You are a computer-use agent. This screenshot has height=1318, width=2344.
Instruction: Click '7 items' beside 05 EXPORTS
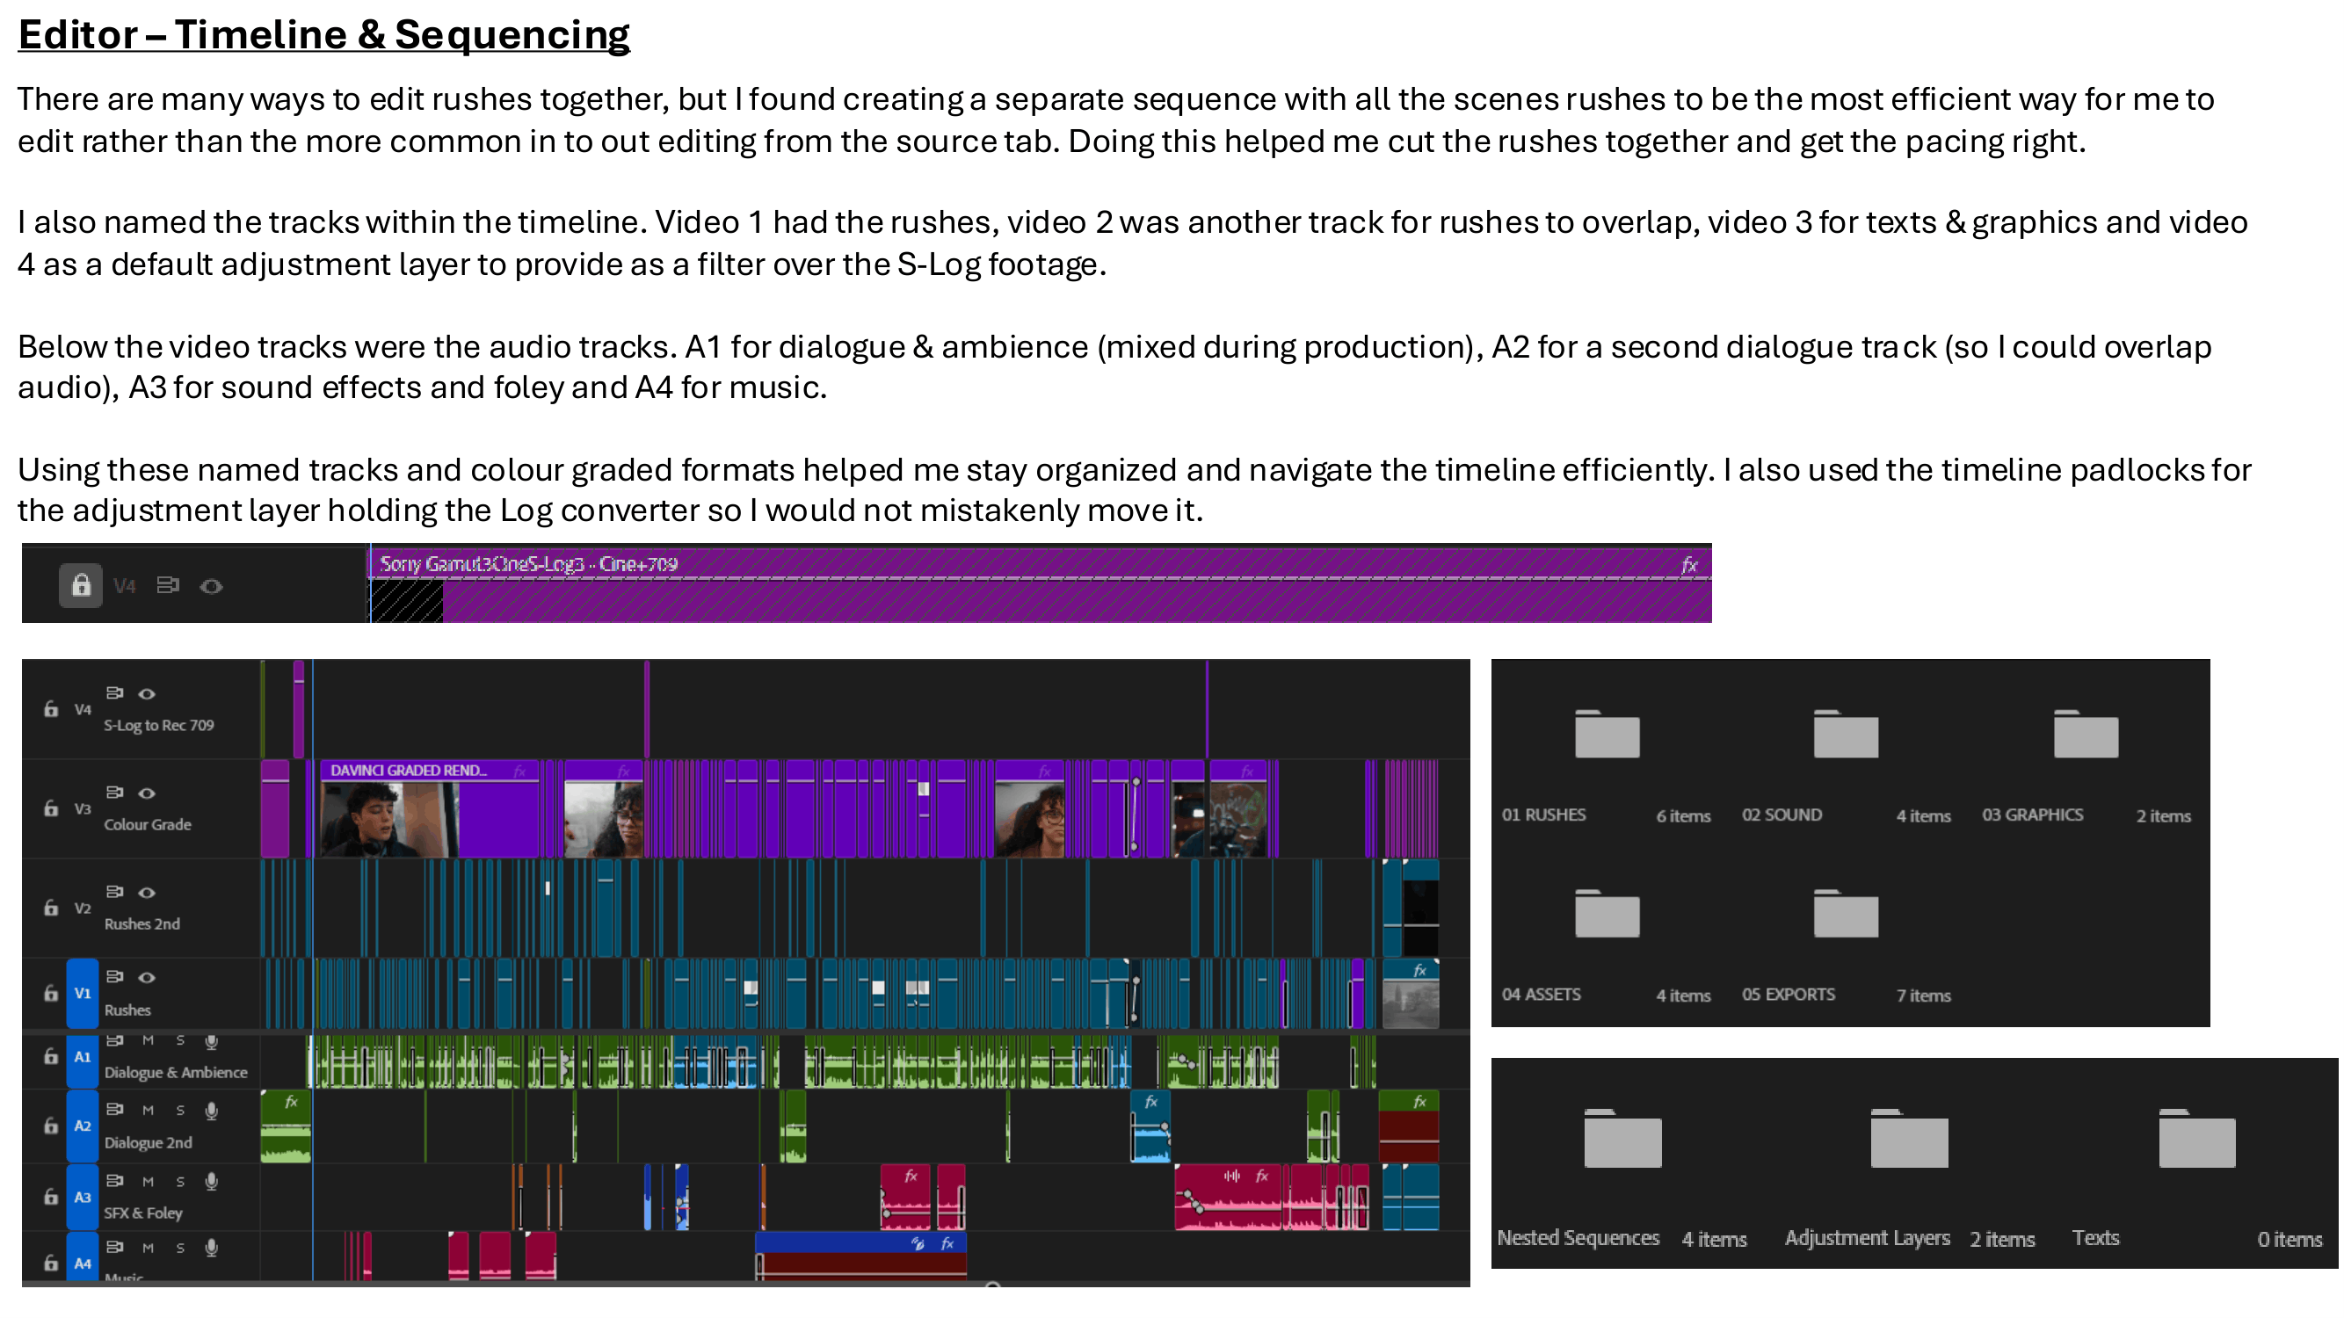pyautogui.click(x=1924, y=996)
